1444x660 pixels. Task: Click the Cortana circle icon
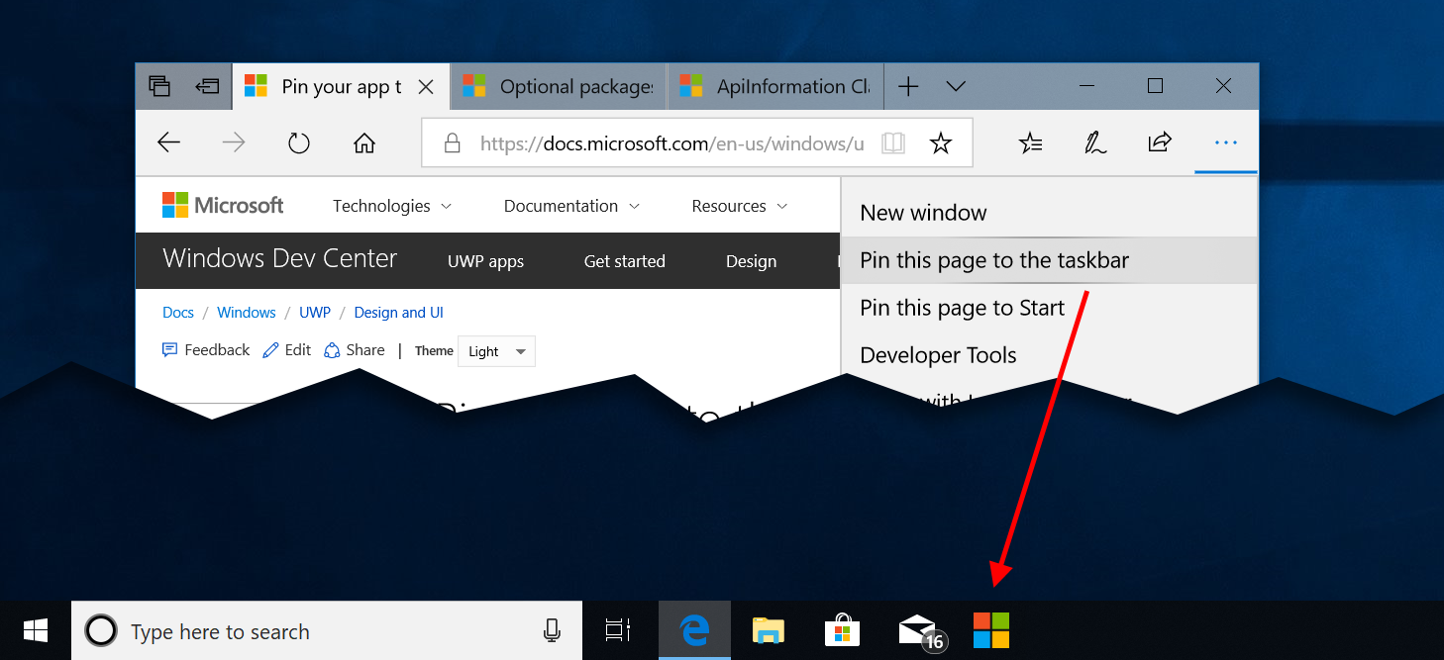[x=101, y=630]
